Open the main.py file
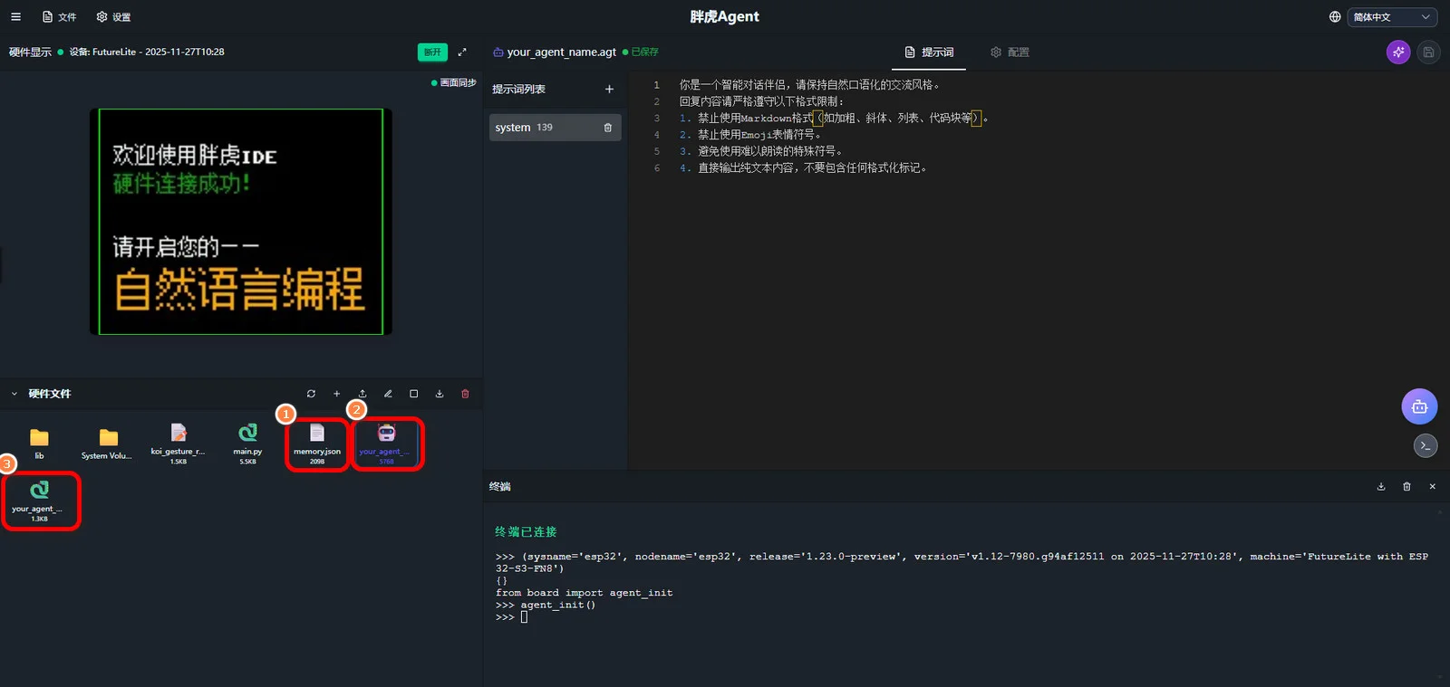 point(247,441)
